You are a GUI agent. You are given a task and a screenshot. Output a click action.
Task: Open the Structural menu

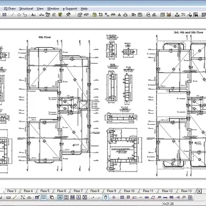tap(26, 8)
